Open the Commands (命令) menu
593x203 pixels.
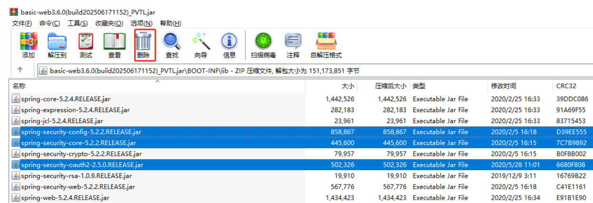50,23
